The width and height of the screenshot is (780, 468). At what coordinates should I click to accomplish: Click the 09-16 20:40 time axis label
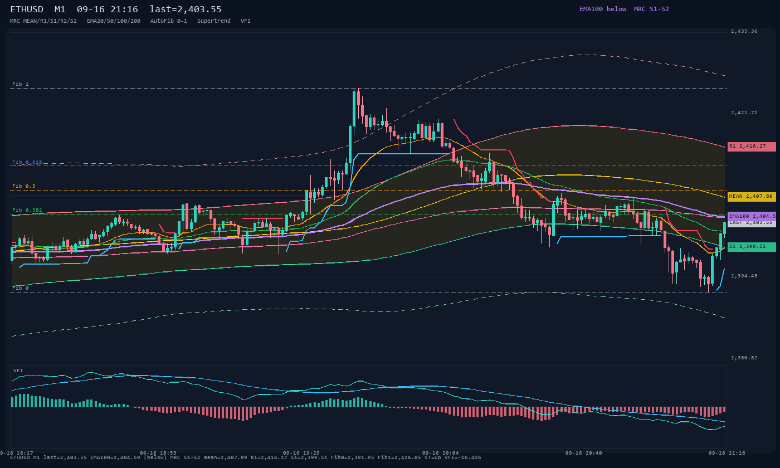point(583,453)
